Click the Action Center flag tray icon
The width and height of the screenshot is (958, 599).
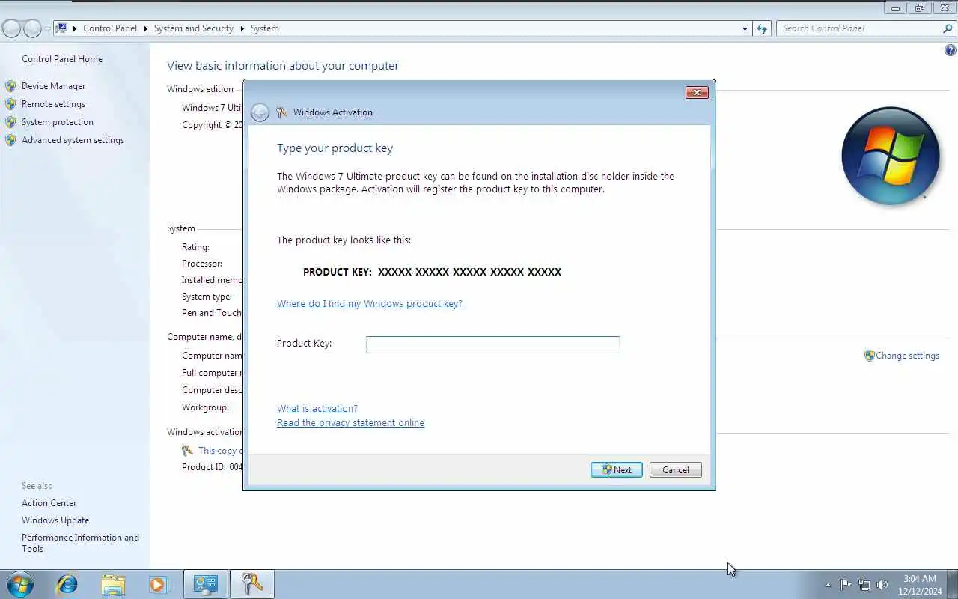(846, 585)
